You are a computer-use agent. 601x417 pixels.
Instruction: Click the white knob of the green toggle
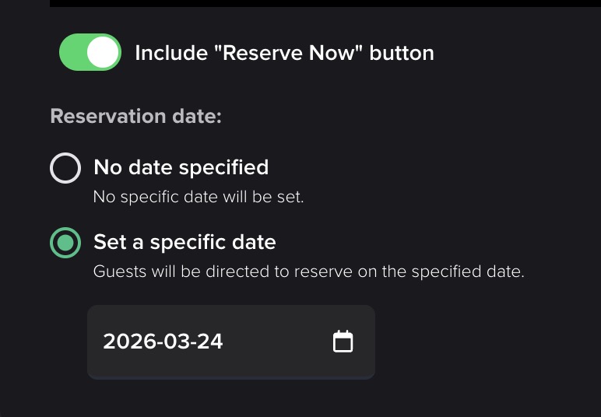click(104, 53)
